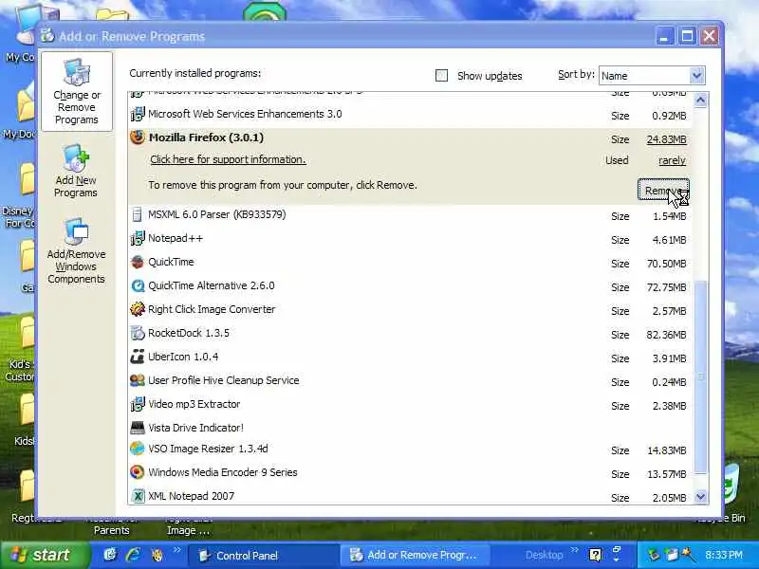Image resolution: width=759 pixels, height=569 pixels.
Task: Click the VSO Image Resizer icon
Action: [x=138, y=449]
